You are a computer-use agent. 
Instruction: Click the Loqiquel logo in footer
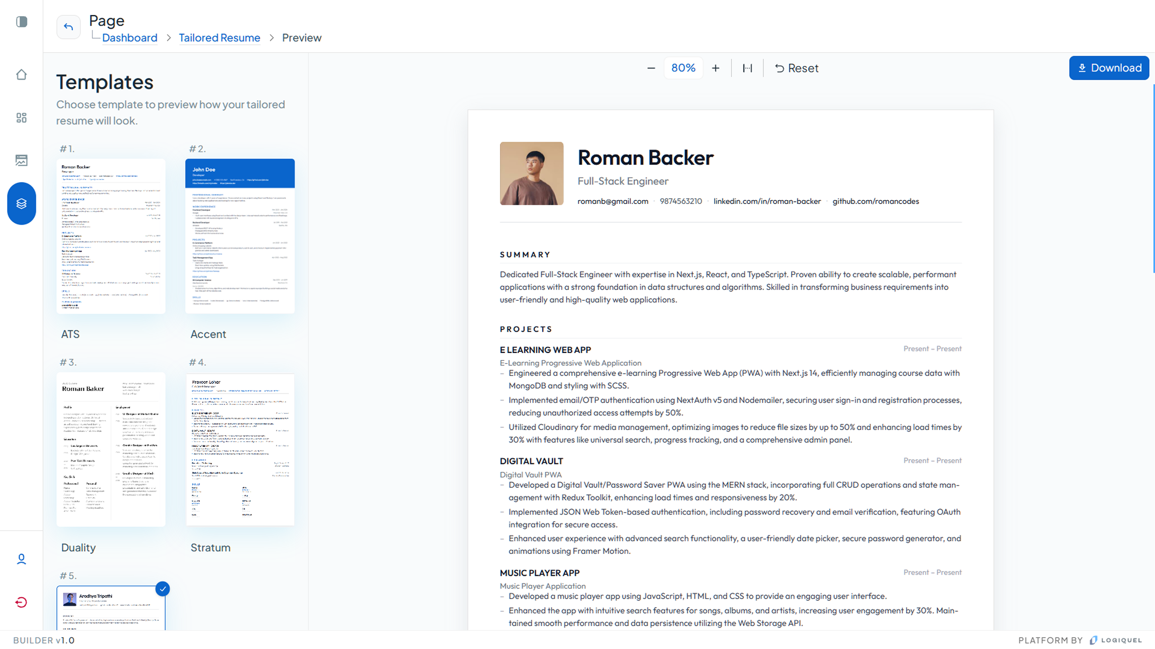(x=1116, y=640)
